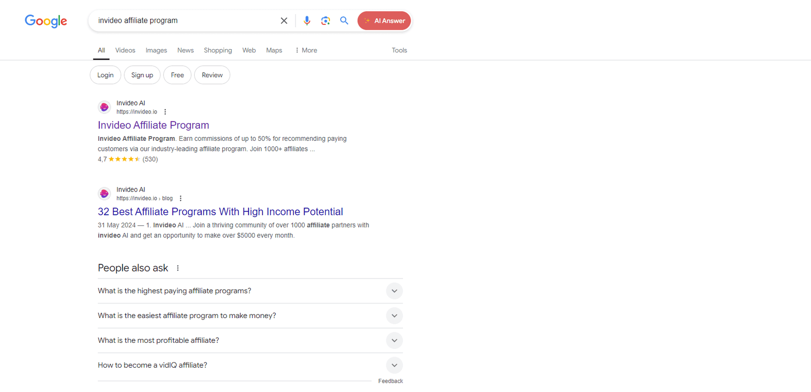Open the Maps tab
The height and width of the screenshot is (392, 811).
pyautogui.click(x=274, y=50)
